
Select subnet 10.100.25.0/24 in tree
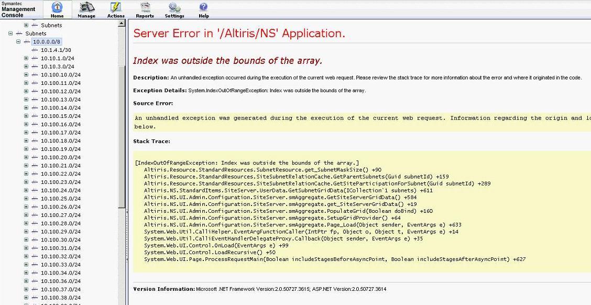coord(61,199)
